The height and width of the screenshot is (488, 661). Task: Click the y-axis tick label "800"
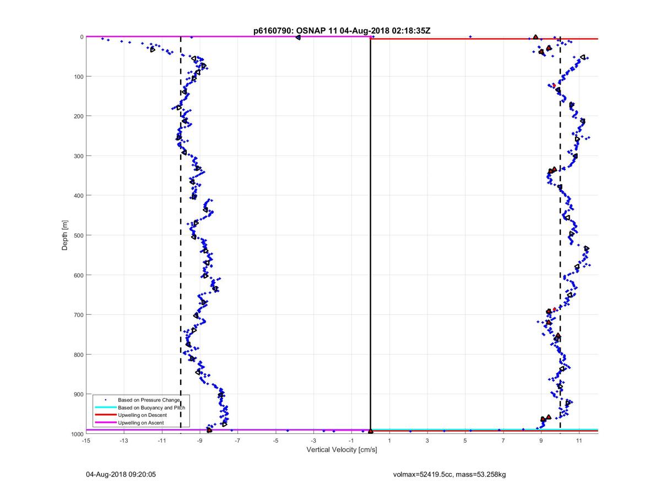click(78, 355)
